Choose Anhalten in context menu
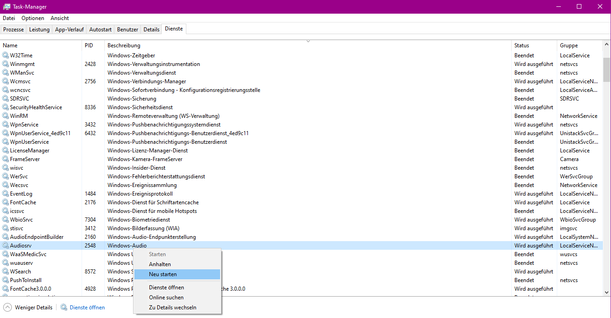 (177, 264)
